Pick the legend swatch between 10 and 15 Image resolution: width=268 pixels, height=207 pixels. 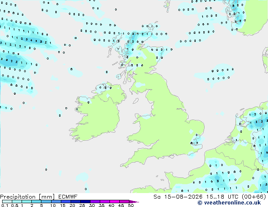(56, 202)
